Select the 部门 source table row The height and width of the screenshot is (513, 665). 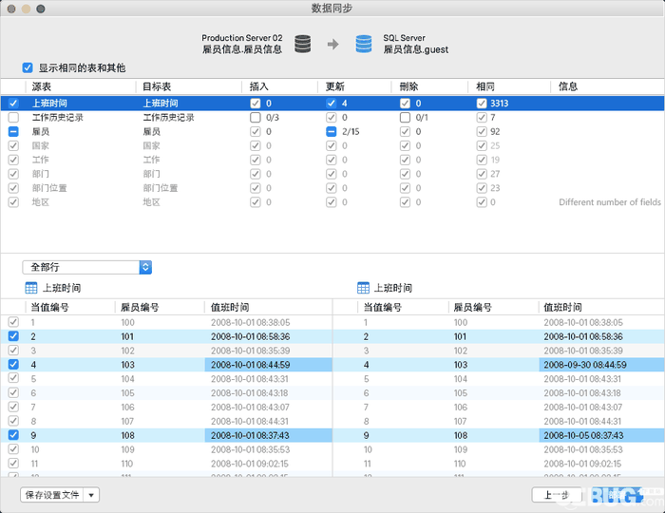[41, 174]
